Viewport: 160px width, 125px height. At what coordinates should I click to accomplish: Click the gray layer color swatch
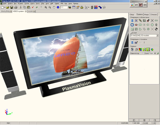(x=131, y=36)
